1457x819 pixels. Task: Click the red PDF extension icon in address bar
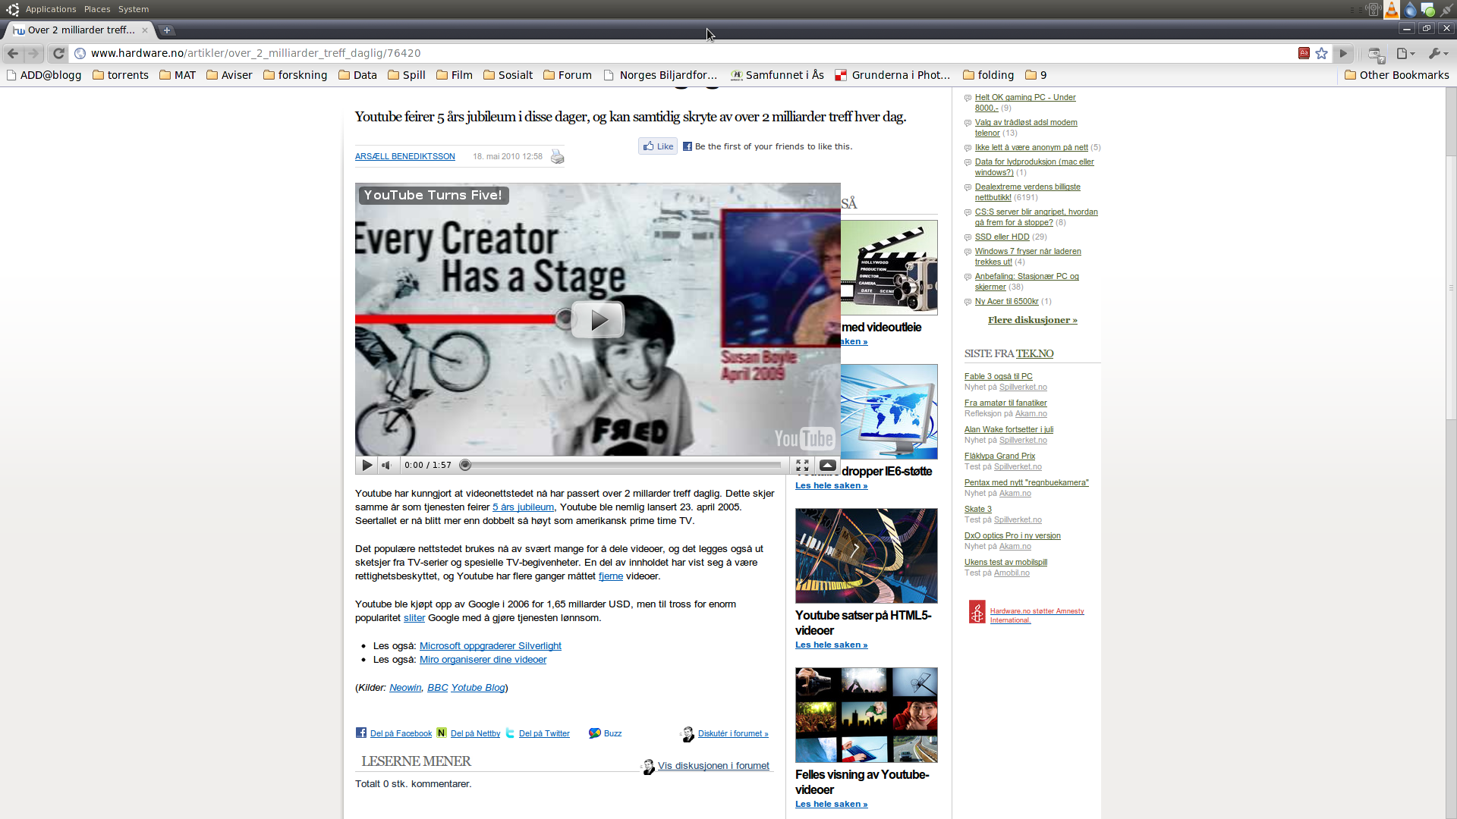pos(1304,53)
